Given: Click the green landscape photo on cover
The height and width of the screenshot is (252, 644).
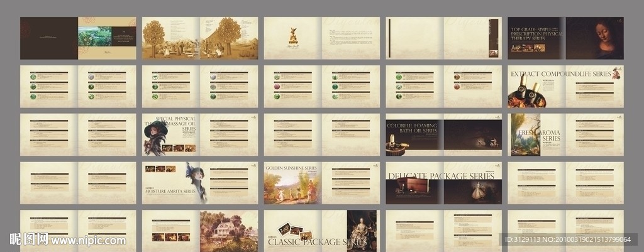Looking at the screenshot, I should pyautogui.click(x=94, y=36).
